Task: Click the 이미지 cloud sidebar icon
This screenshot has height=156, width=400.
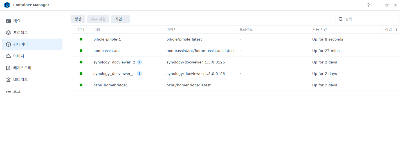Action: click(8, 56)
